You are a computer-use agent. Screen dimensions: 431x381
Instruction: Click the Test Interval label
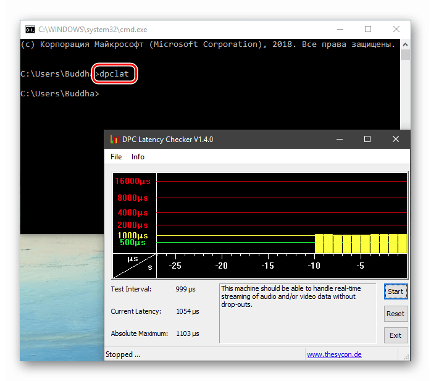coord(131,289)
